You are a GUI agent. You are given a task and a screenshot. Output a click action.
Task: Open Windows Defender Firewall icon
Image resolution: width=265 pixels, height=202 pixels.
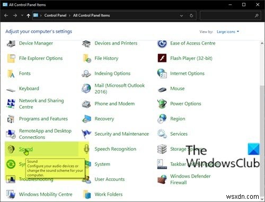[x=162, y=179]
